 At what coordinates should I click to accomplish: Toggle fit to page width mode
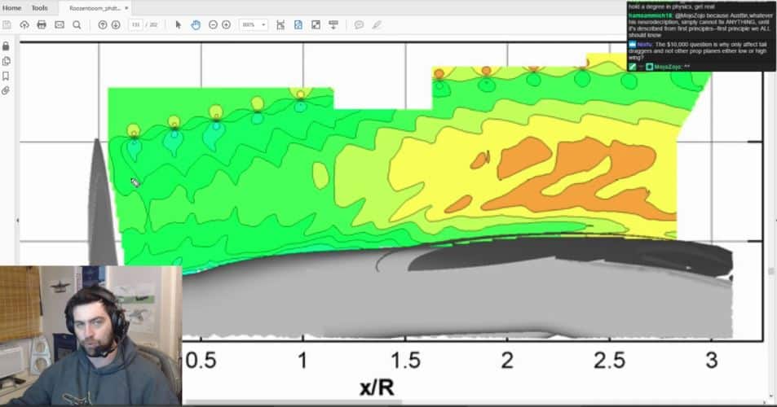coord(281,24)
